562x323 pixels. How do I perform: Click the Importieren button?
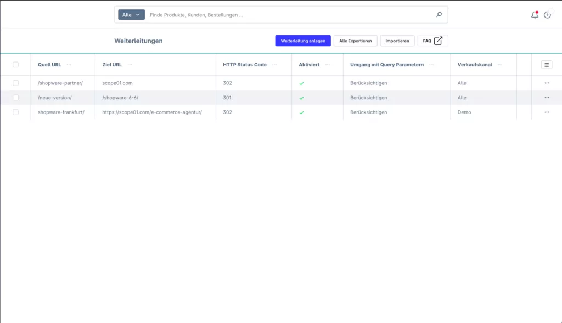[397, 41]
